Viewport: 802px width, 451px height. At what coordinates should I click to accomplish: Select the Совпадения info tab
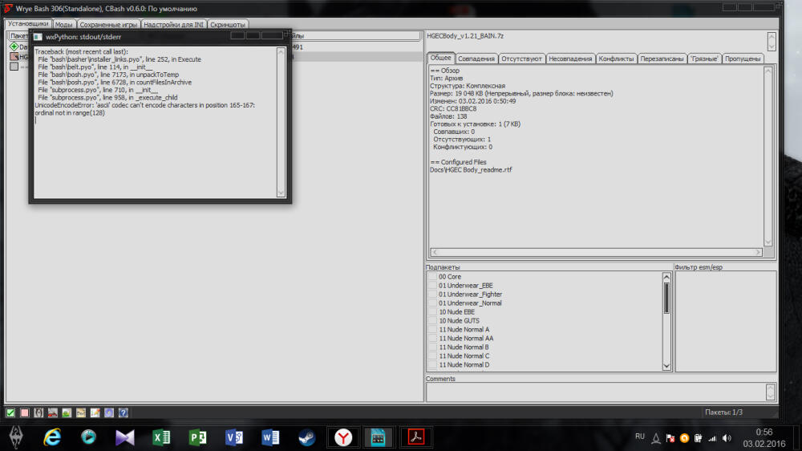click(x=476, y=59)
